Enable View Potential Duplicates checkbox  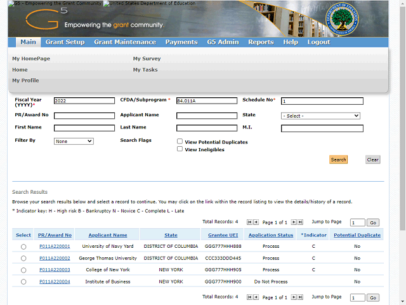point(180,142)
